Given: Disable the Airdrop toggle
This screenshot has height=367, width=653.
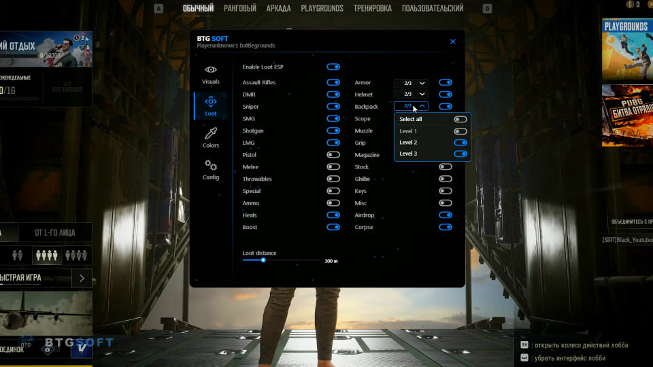Looking at the screenshot, I should coord(445,215).
